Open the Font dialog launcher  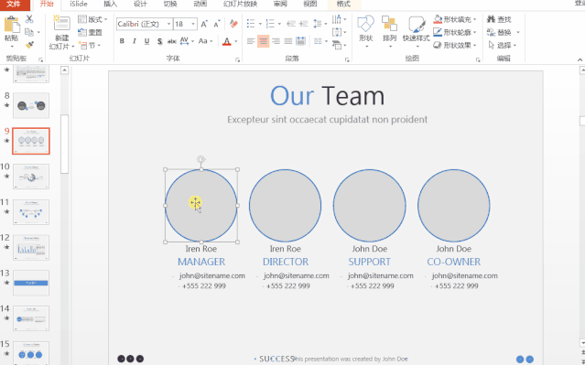[237, 59]
